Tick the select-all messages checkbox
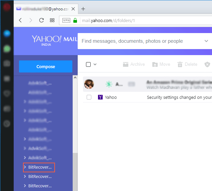 point(88,64)
